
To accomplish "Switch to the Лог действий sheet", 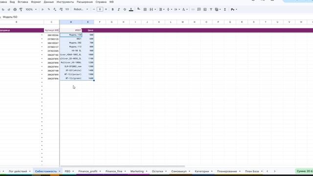I will [x=18, y=171].
